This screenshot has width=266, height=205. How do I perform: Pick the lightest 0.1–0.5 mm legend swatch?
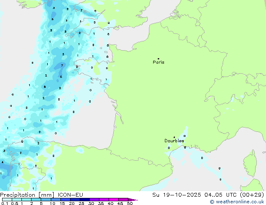(7, 200)
